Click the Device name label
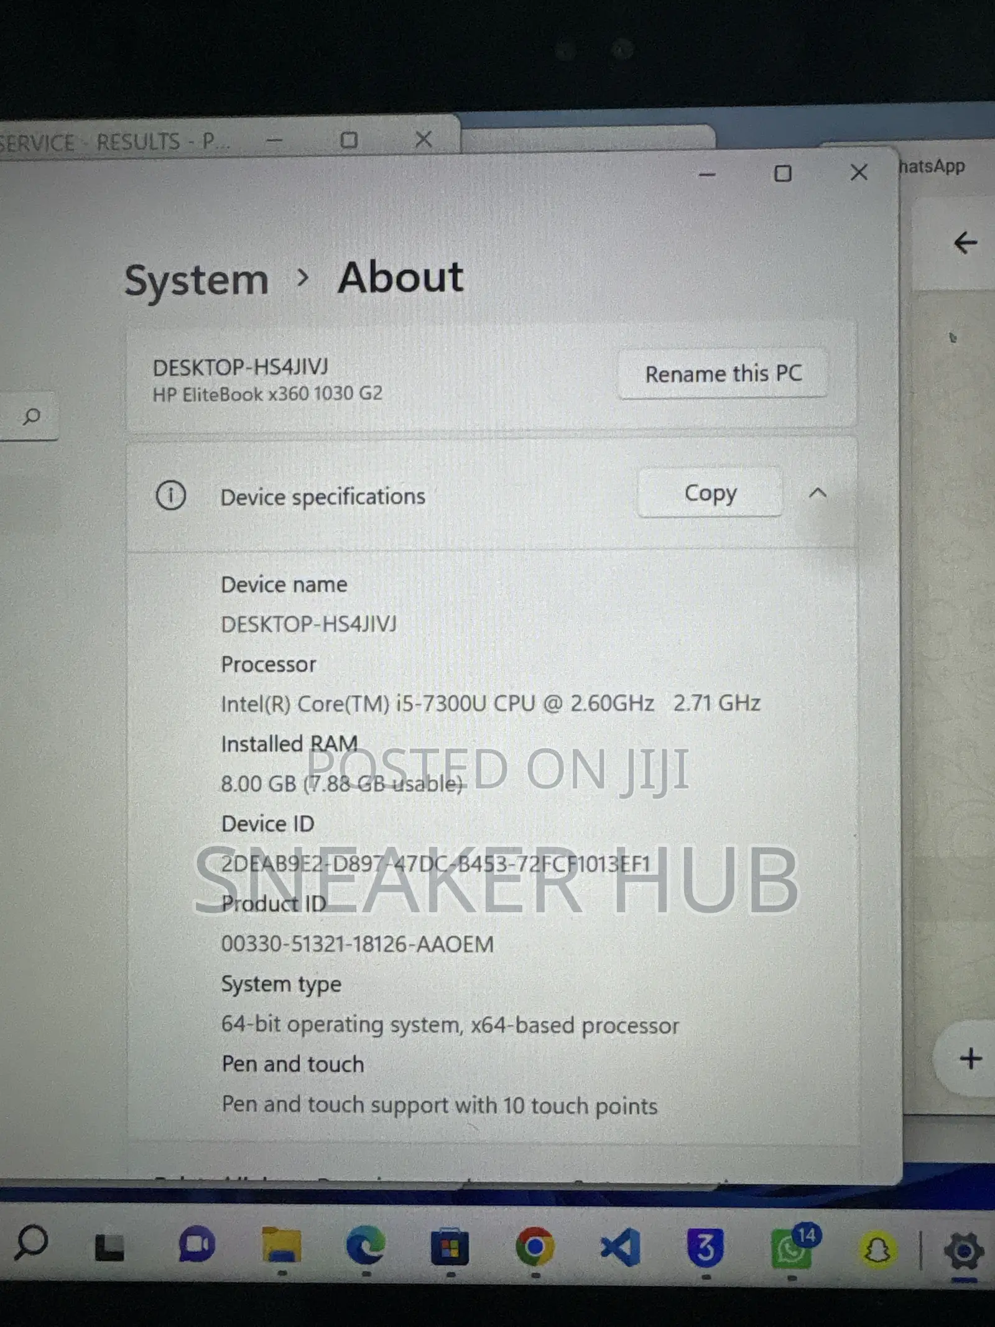Viewport: 995px width, 1327px height. [x=284, y=585]
